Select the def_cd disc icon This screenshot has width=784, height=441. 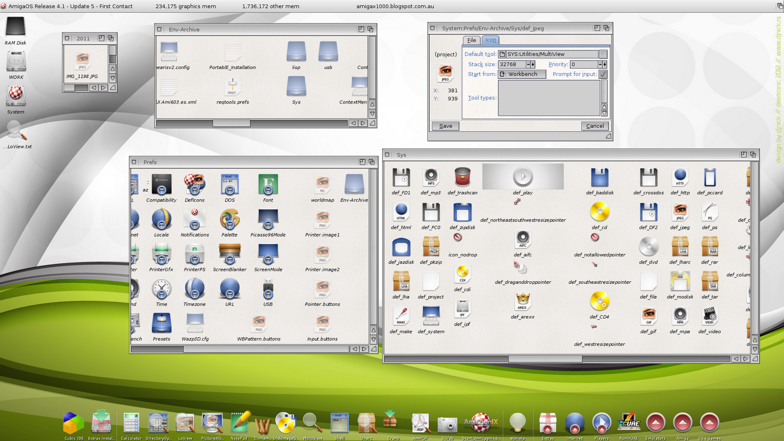(600, 212)
